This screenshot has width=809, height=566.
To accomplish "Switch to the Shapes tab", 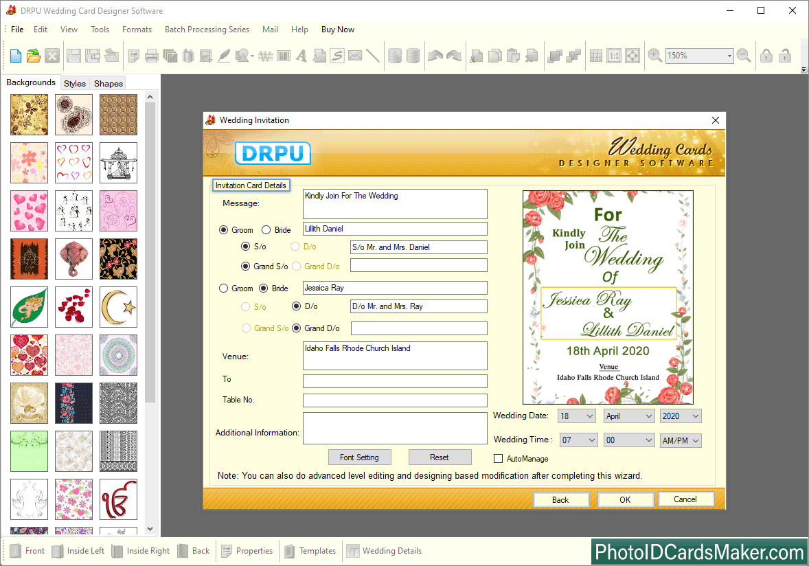I will pyautogui.click(x=109, y=83).
